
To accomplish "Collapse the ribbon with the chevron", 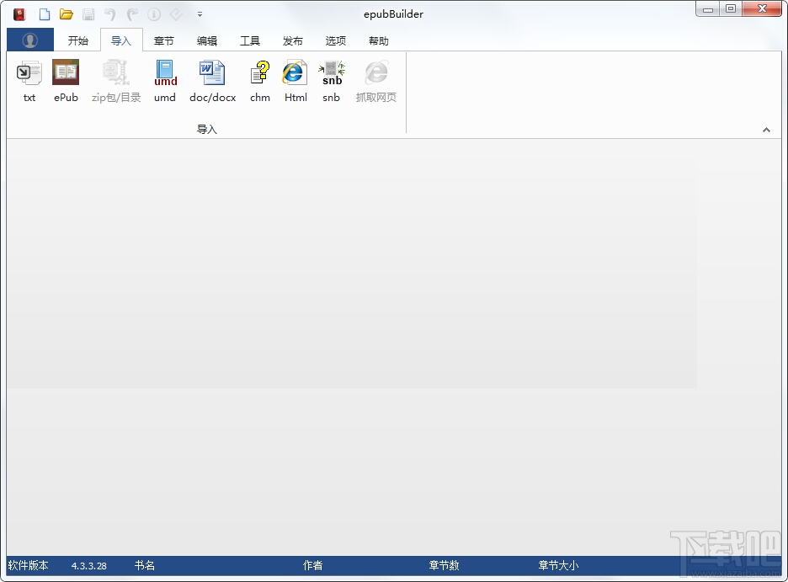I will [766, 130].
